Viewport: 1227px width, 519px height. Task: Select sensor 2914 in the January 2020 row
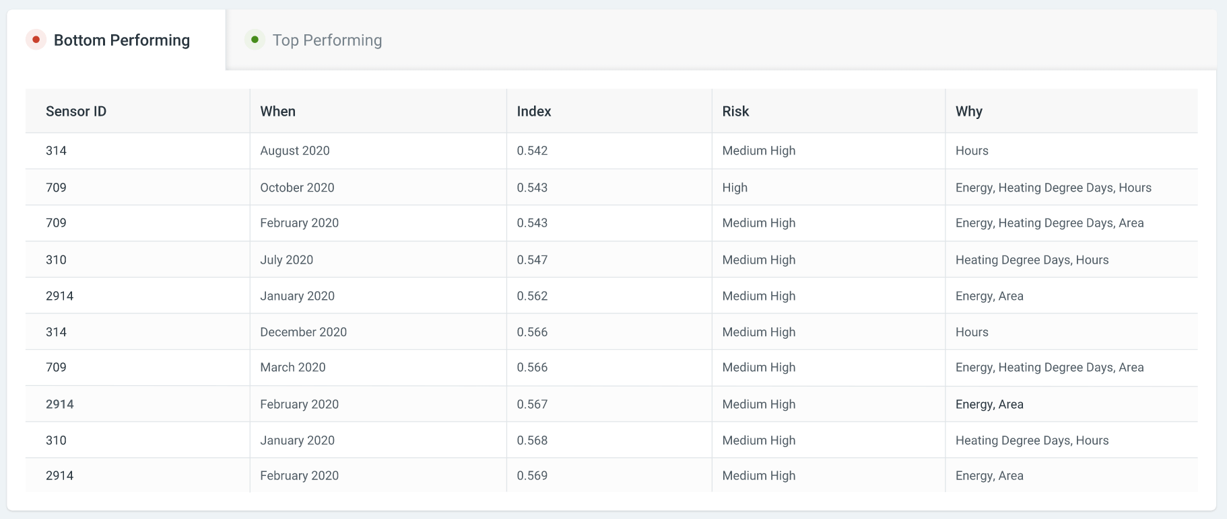[59, 296]
